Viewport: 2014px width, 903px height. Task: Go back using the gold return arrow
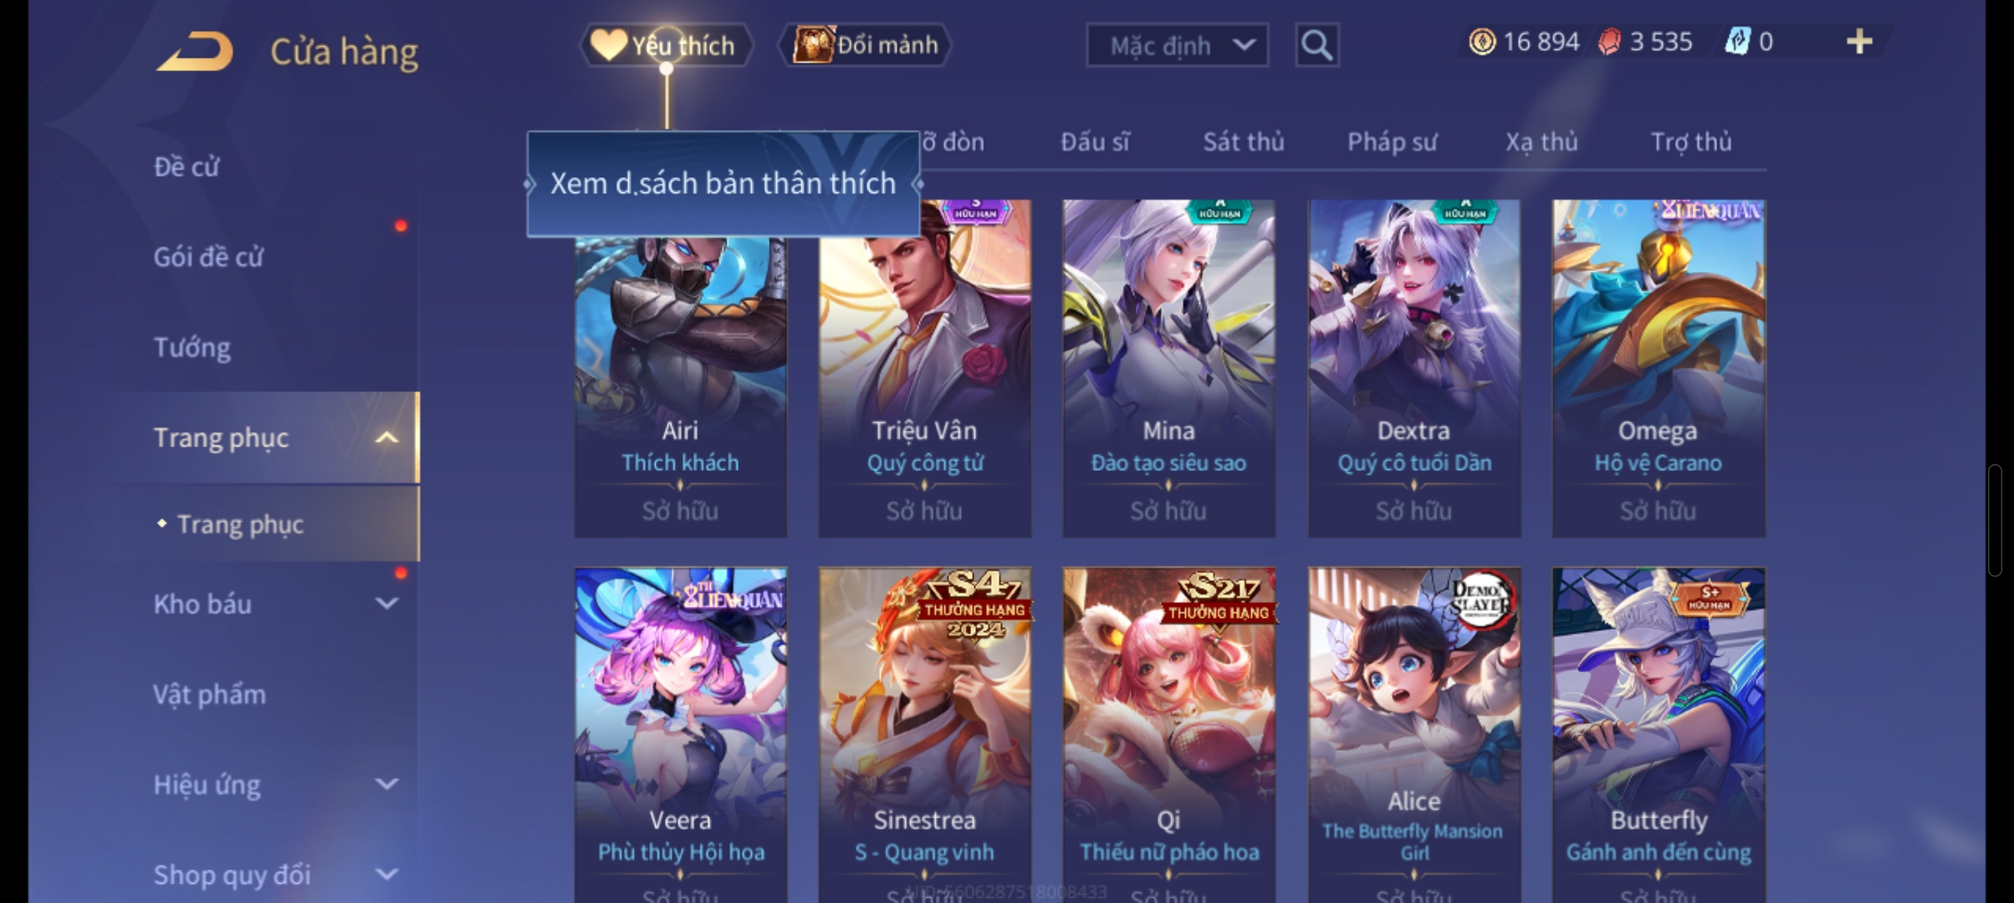pyautogui.click(x=194, y=51)
